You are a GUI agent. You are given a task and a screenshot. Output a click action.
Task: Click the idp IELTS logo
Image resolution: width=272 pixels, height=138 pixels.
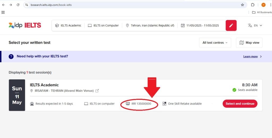25,25
